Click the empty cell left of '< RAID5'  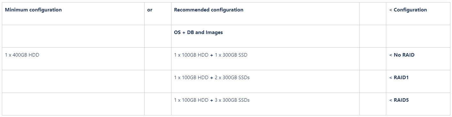pos(373,104)
